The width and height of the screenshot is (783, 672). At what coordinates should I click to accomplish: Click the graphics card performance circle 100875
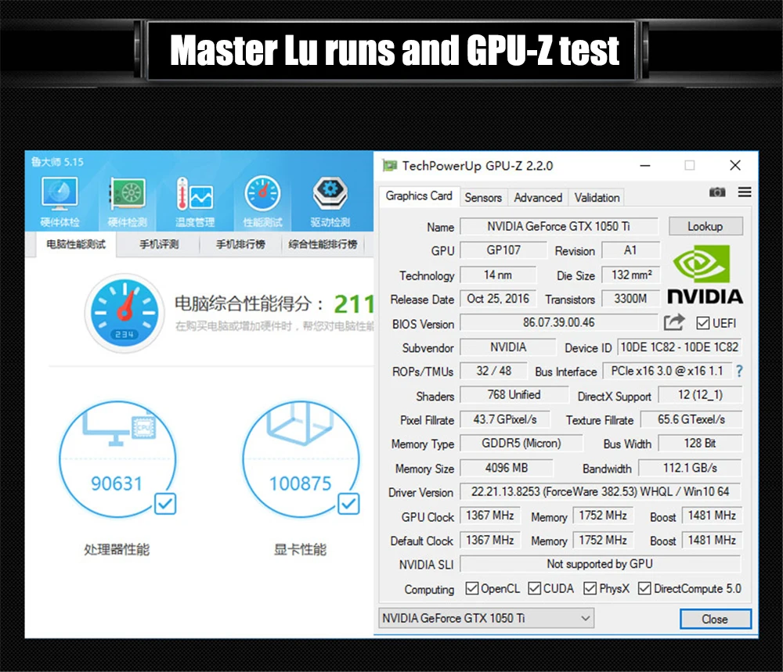point(300,459)
